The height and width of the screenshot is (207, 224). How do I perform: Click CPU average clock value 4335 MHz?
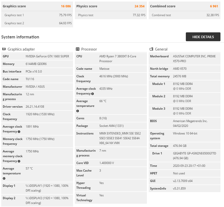106,88
